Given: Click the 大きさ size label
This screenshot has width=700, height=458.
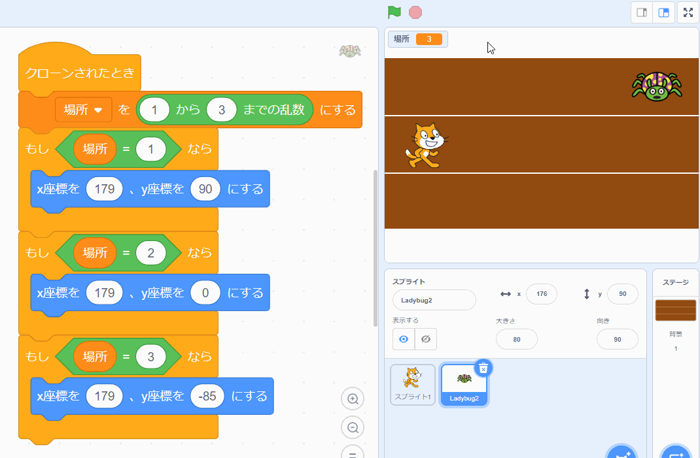Looking at the screenshot, I should (505, 321).
